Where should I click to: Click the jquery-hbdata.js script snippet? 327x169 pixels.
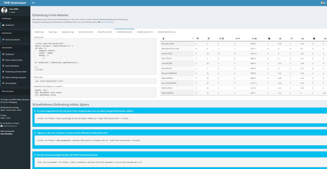pyautogui.click(x=83, y=118)
